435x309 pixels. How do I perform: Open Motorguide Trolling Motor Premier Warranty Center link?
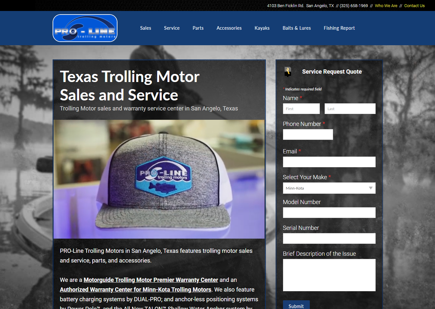click(151, 280)
